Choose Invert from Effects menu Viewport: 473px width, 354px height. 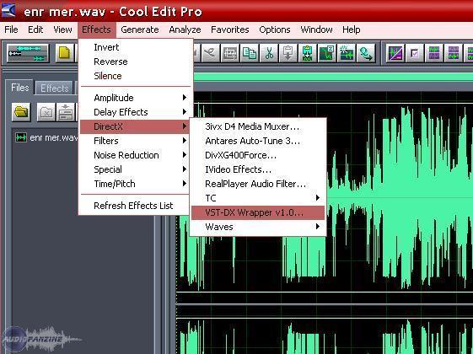point(136,47)
